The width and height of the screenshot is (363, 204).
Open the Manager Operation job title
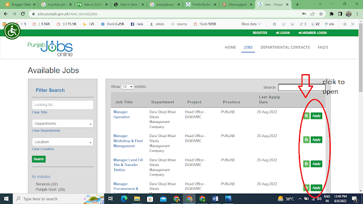pyautogui.click(x=121, y=114)
